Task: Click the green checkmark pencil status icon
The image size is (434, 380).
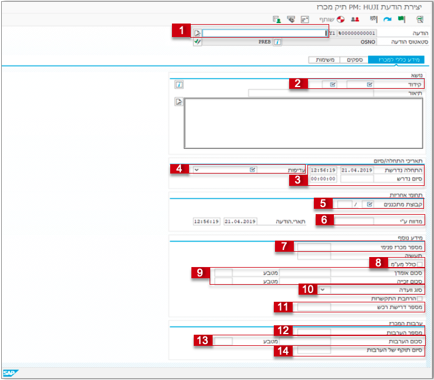Action: click(197, 42)
